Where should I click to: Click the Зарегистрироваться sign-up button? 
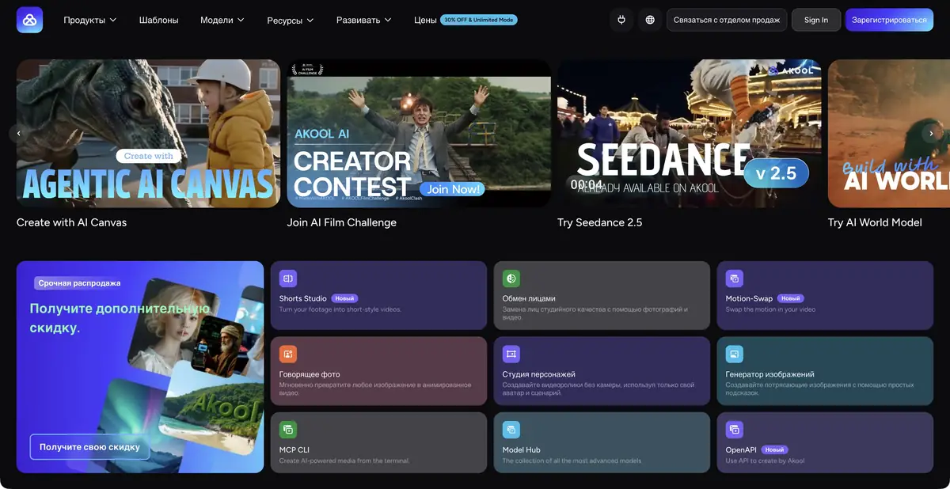pyautogui.click(x=889, y=20)
